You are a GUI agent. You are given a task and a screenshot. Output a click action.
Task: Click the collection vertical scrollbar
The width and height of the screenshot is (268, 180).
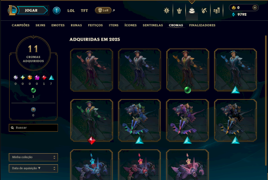click(x=266, y=100)
